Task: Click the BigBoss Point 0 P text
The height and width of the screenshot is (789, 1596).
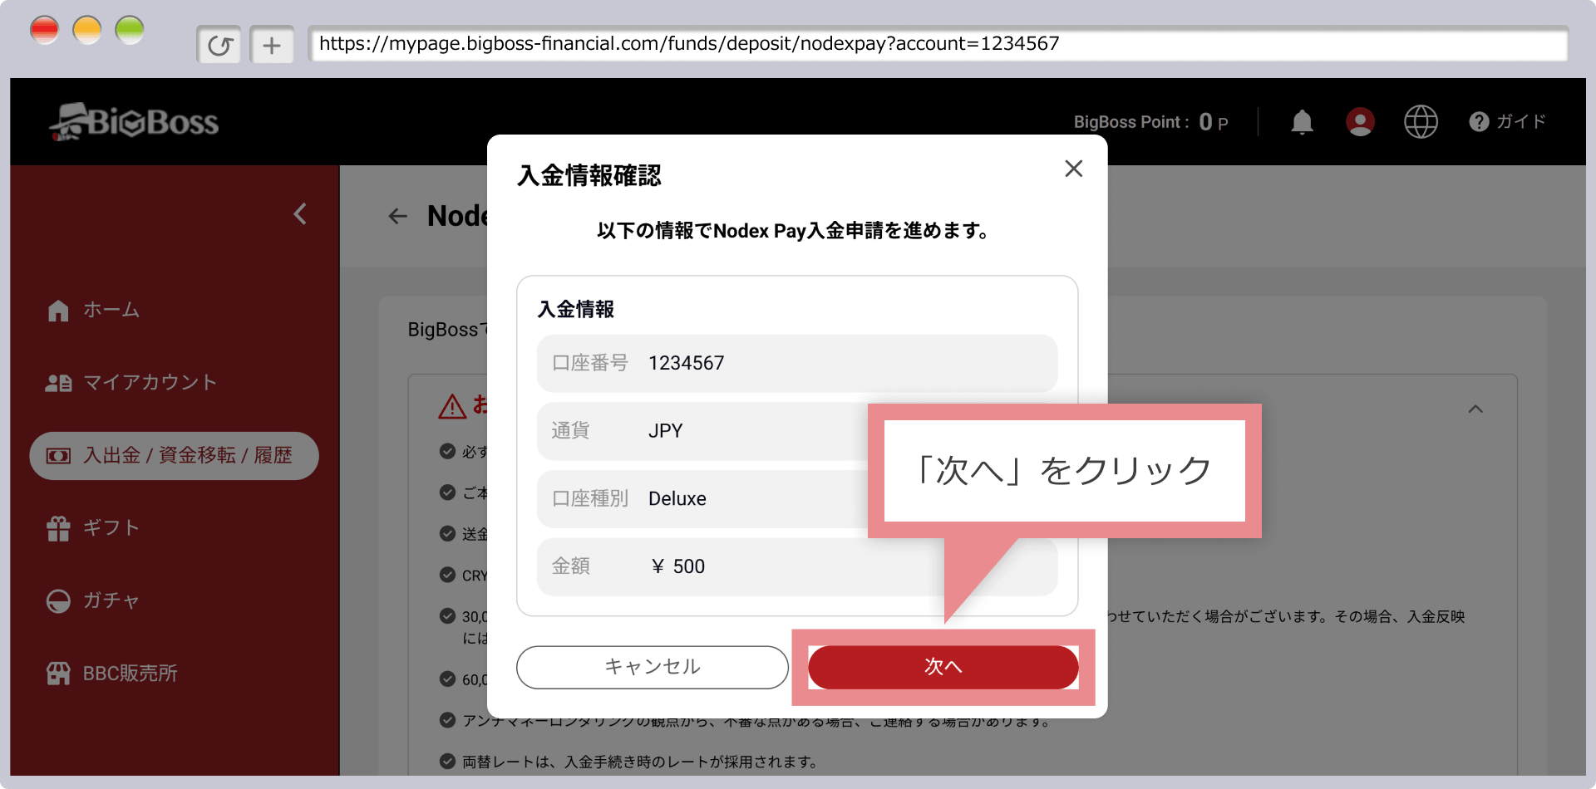Action: click(1151, 122)
